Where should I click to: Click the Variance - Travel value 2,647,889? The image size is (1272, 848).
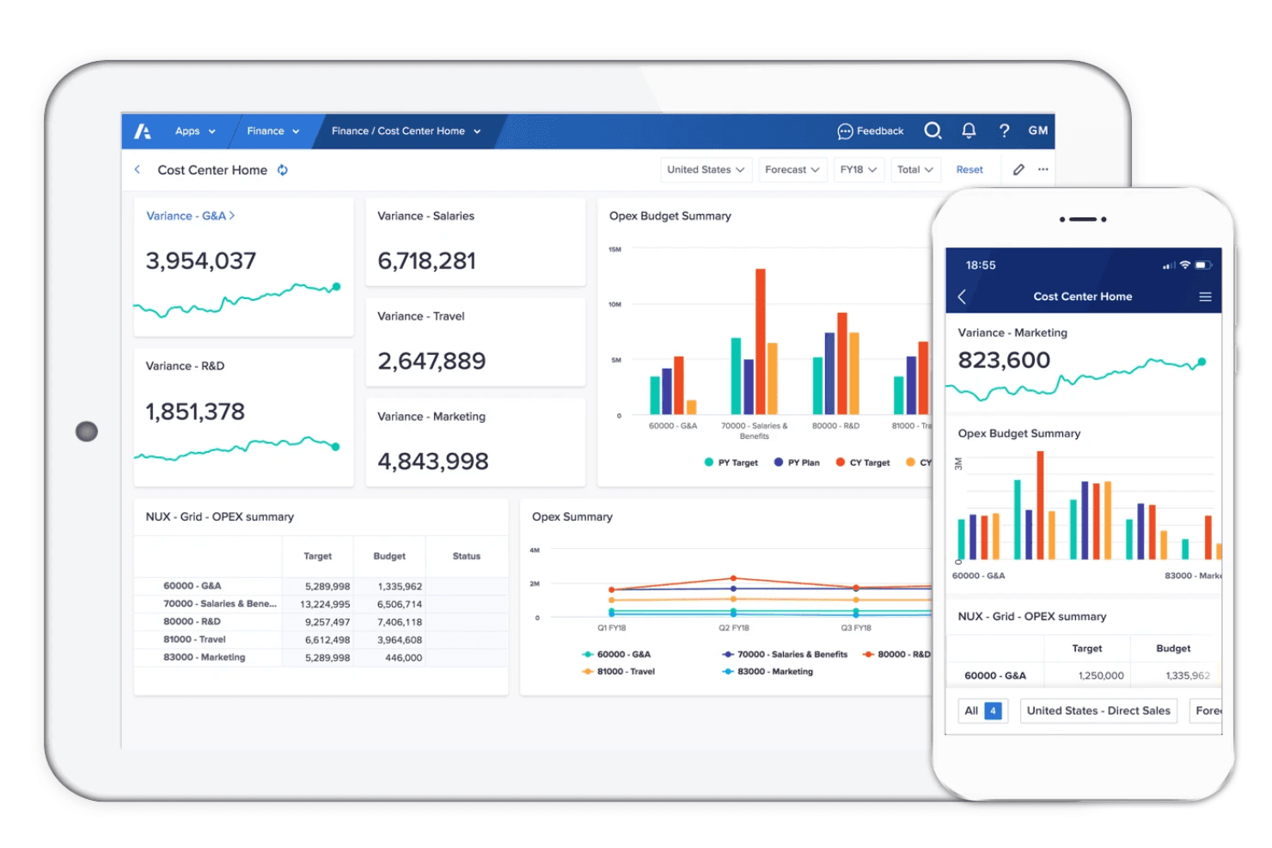[431, 361]
